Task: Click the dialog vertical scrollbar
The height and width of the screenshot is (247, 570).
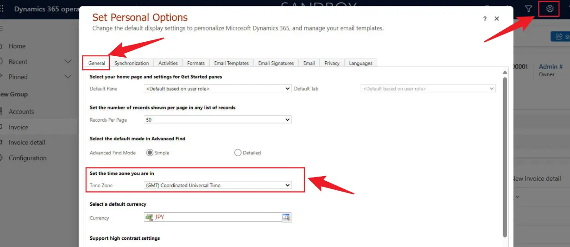Action: coord(504,154)
